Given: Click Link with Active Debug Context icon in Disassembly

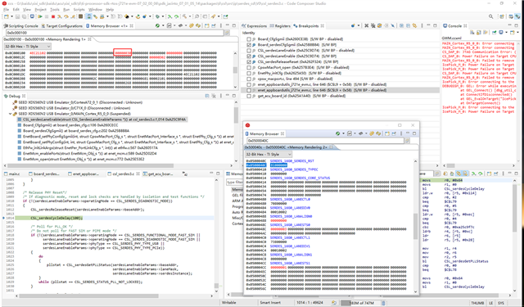Looking at the screenshot, I should tap(458, 174).
